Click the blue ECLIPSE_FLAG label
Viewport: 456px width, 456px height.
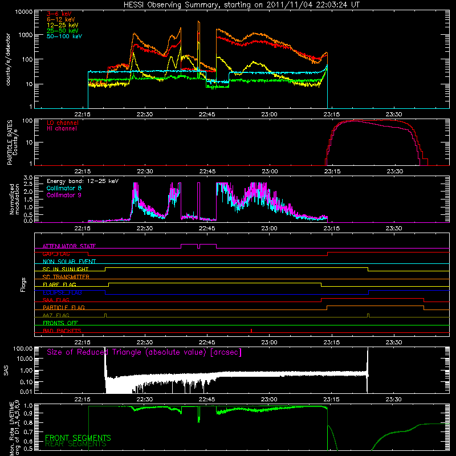[x=62, y=292]
